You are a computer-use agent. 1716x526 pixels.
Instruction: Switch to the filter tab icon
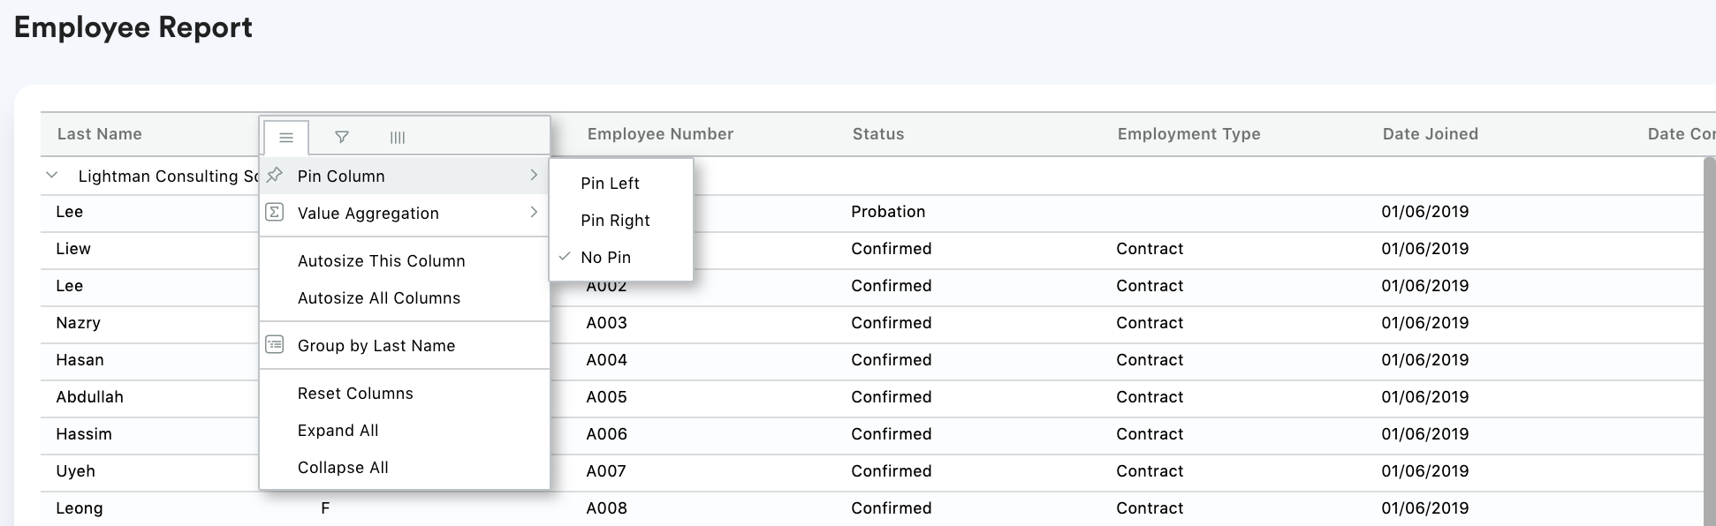point(342,138)
